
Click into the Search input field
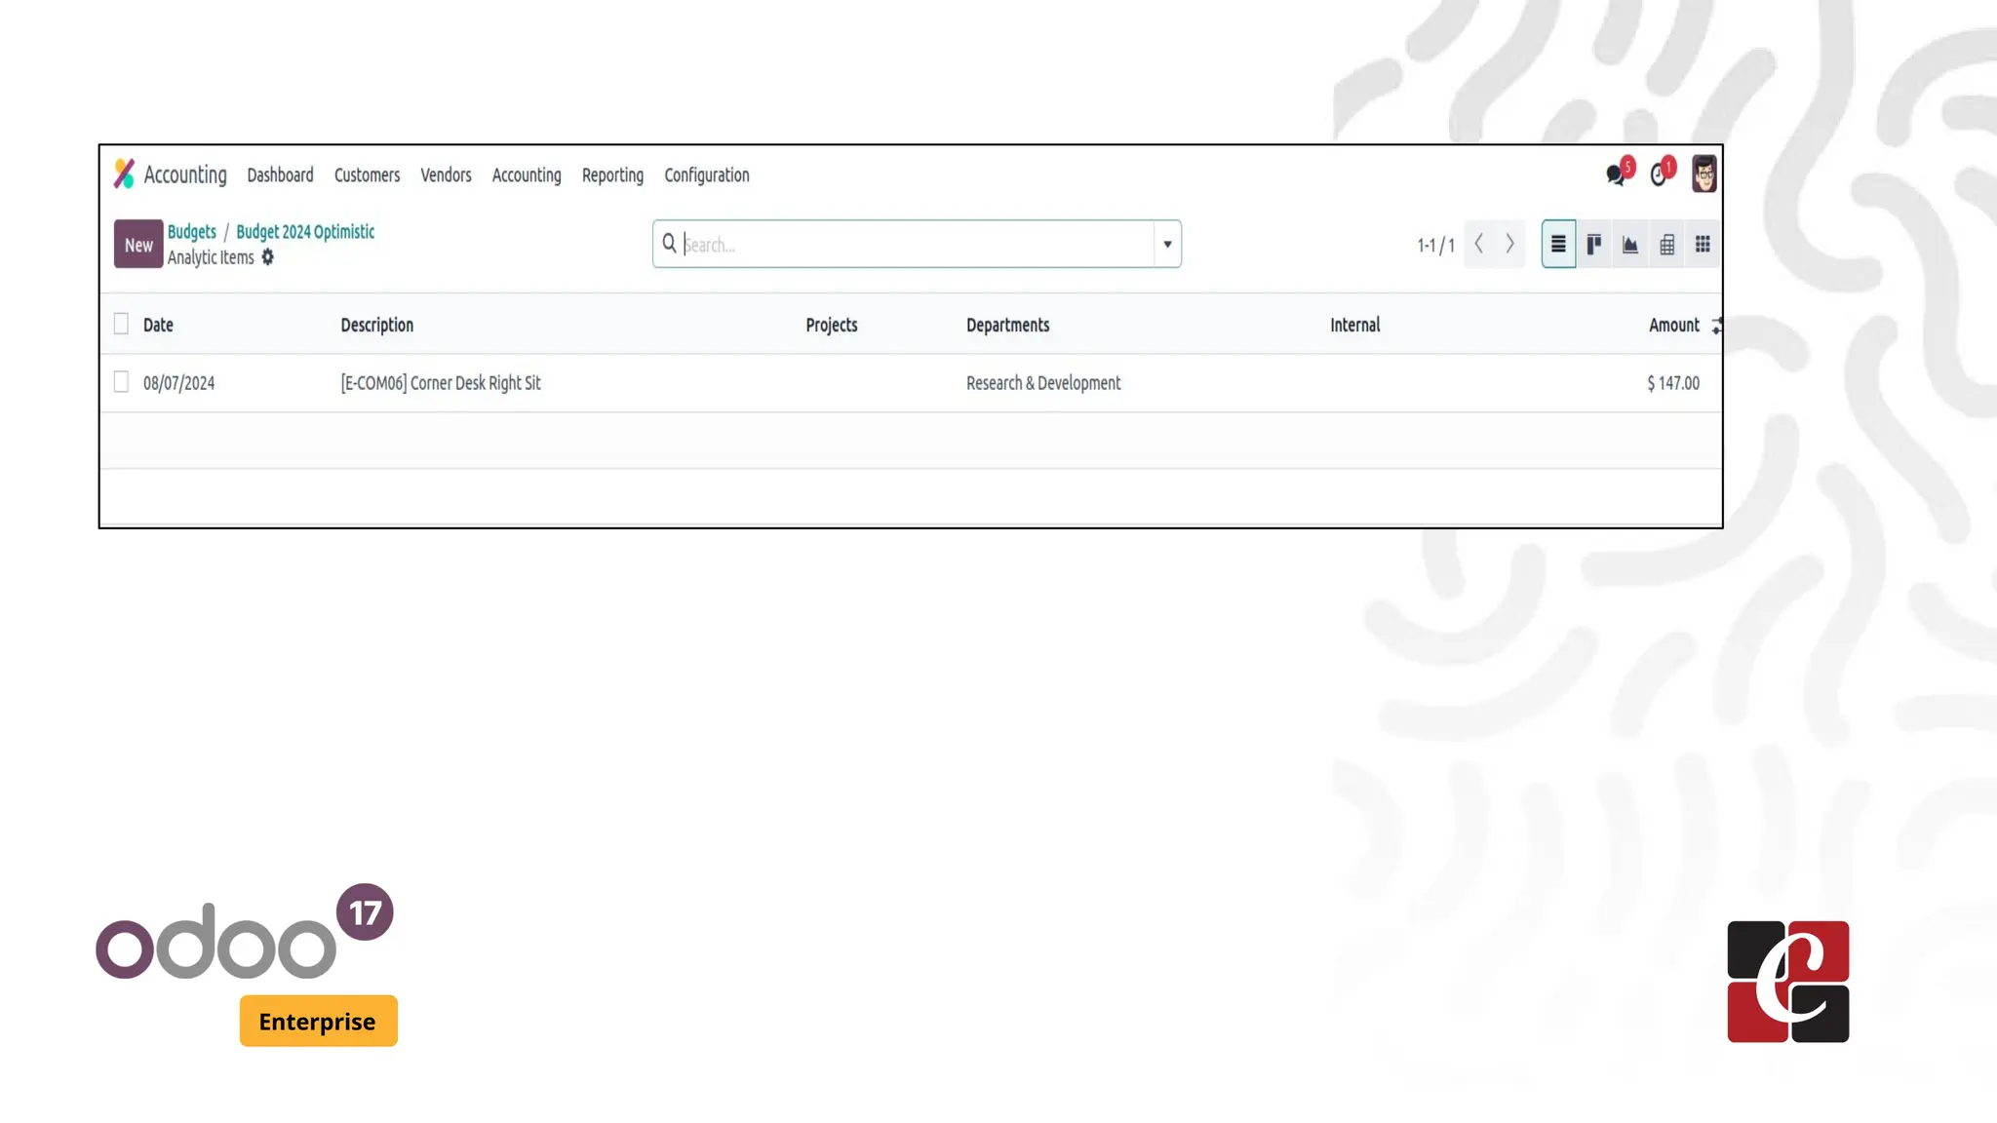pyautogui.click(x=917, y=245)
